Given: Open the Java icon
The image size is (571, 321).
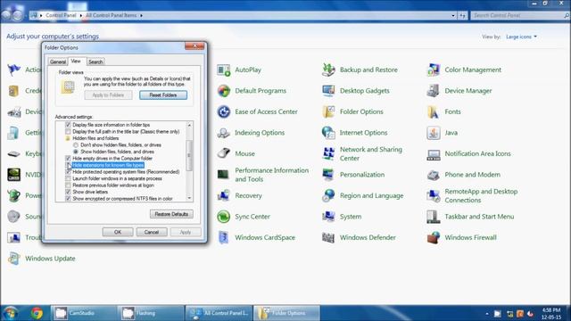Looking at the screenshot, I should pyautogui.click(x=434, y=133).
